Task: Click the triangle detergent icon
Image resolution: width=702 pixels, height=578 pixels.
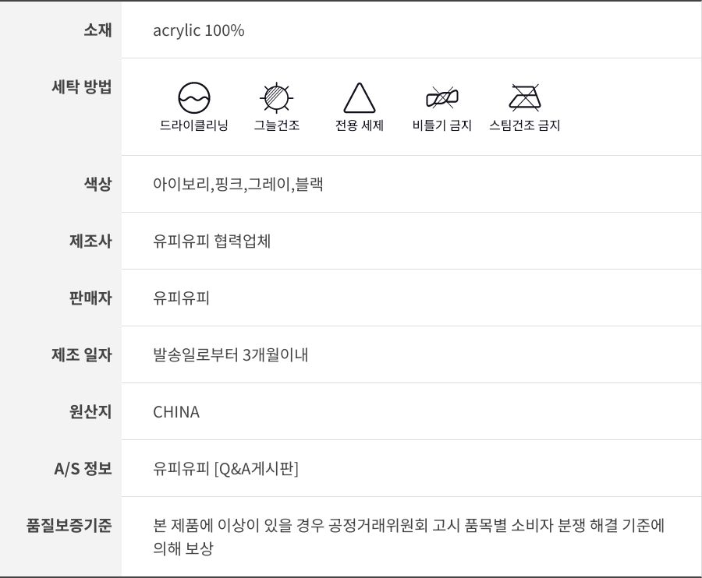Action: click(360, 98)
